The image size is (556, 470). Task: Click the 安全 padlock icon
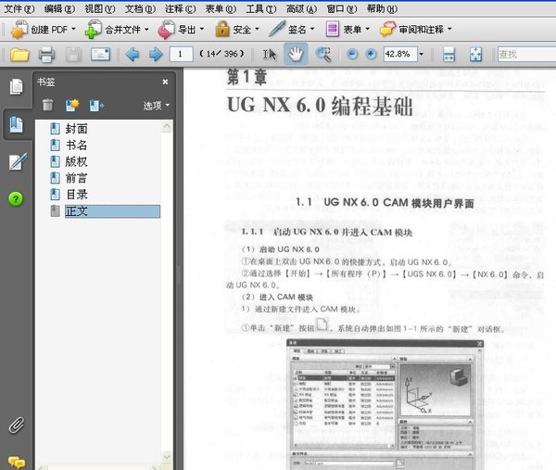click(x=222, y=29)
